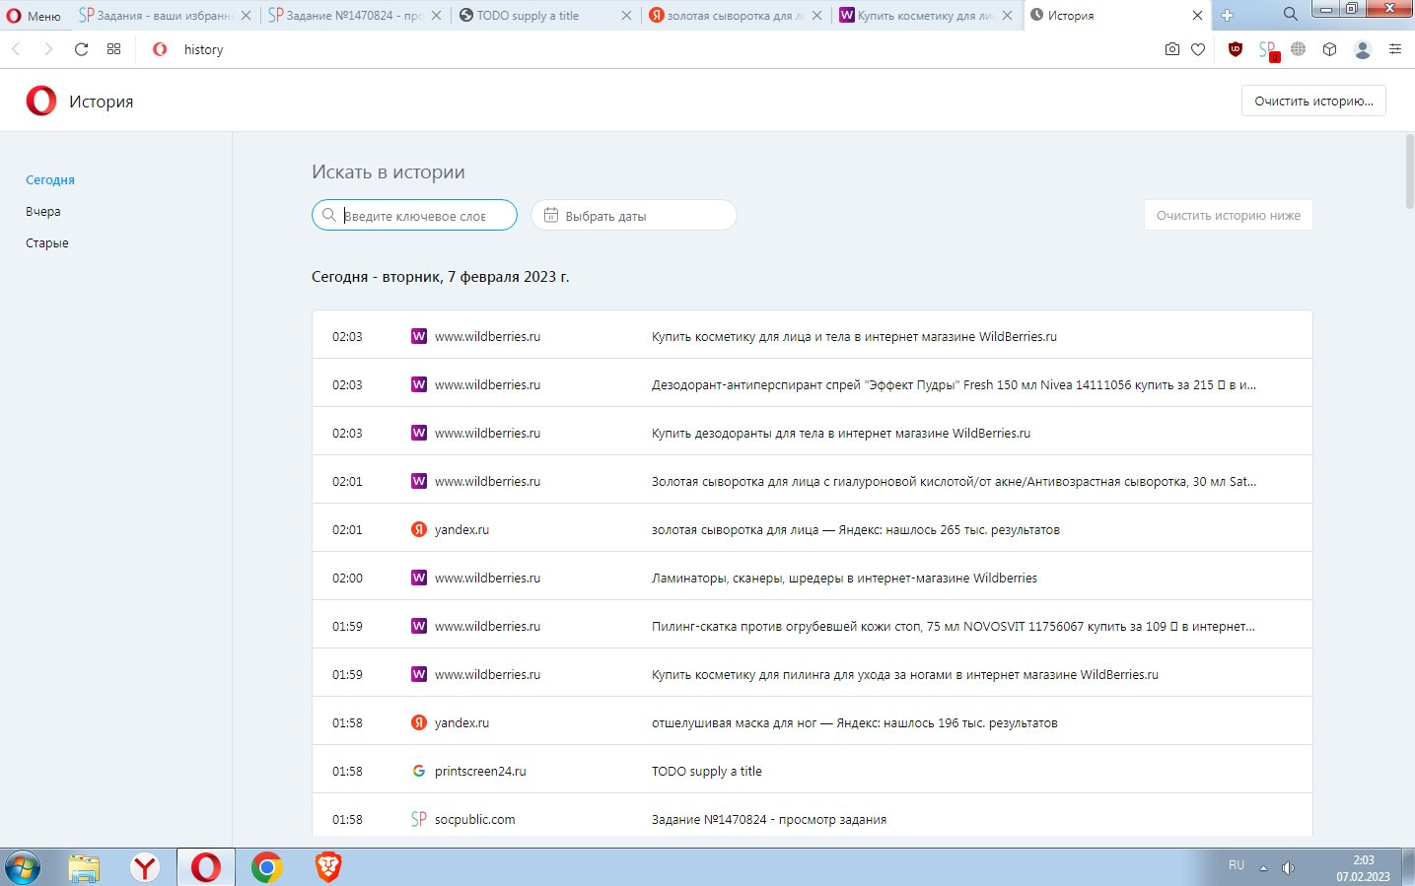Click the tab search magnifier icon

pyautogui.click(x=1290, y=14)
